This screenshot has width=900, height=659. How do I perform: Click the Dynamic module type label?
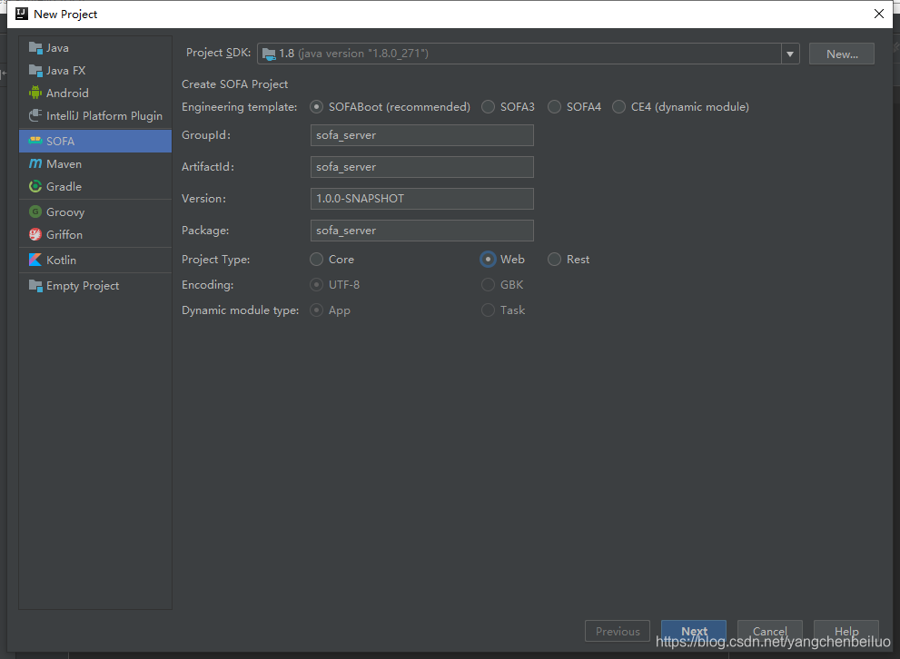(240, 310)
